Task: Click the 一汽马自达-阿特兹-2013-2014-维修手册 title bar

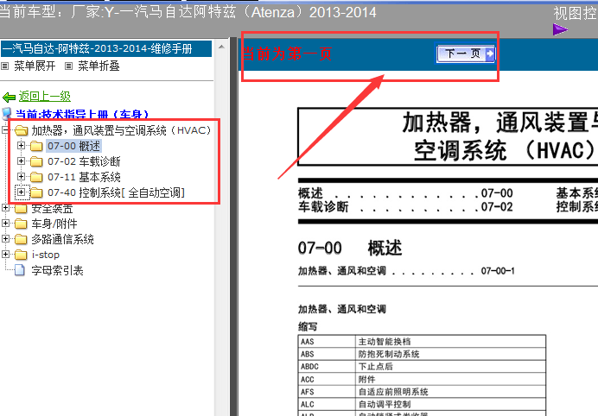Action: point(106,48)
